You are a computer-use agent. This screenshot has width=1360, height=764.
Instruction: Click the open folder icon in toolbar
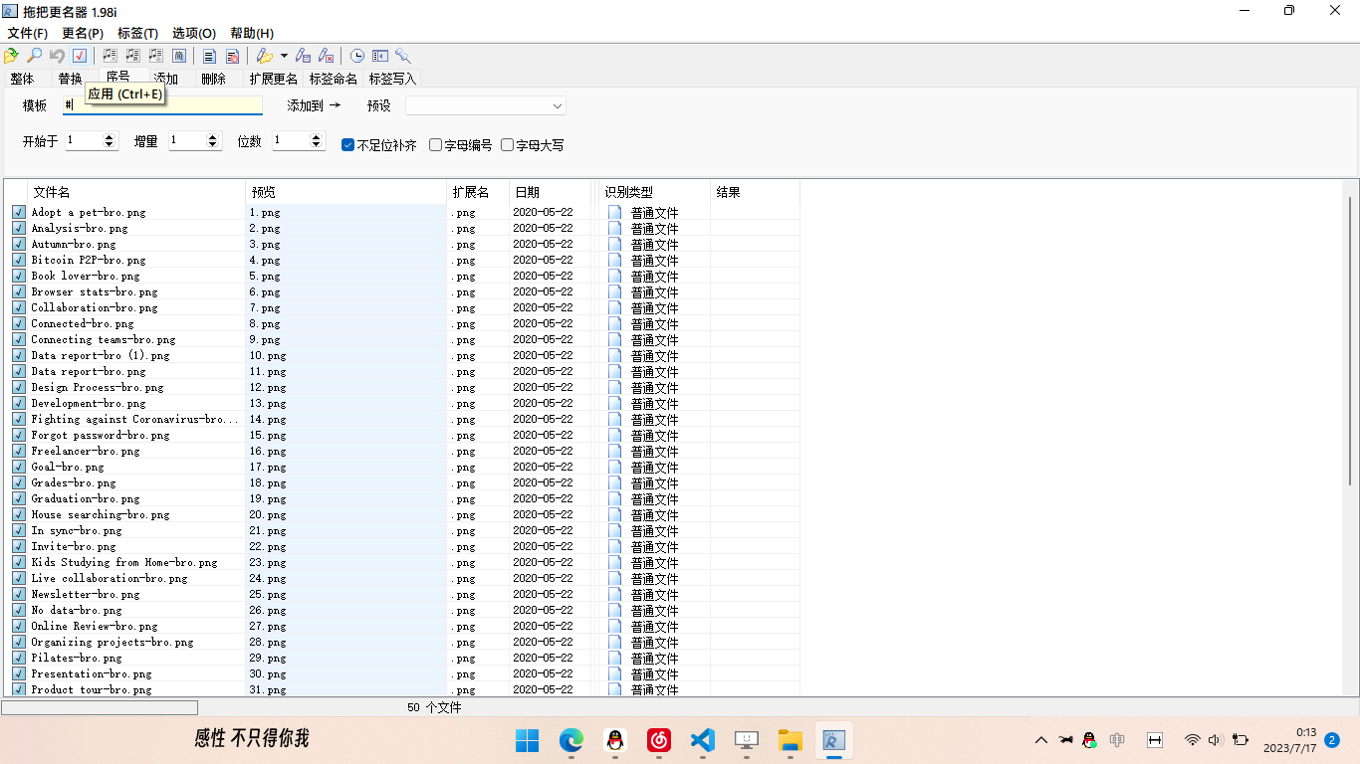11,56
